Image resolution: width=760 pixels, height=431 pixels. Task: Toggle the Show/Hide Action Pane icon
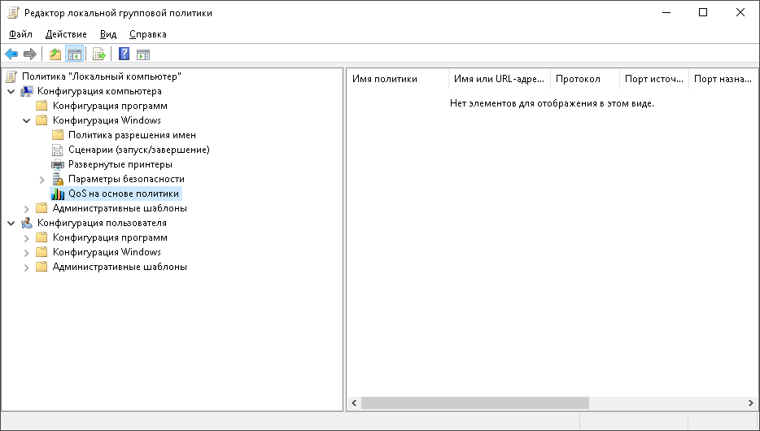pos(143,54)
